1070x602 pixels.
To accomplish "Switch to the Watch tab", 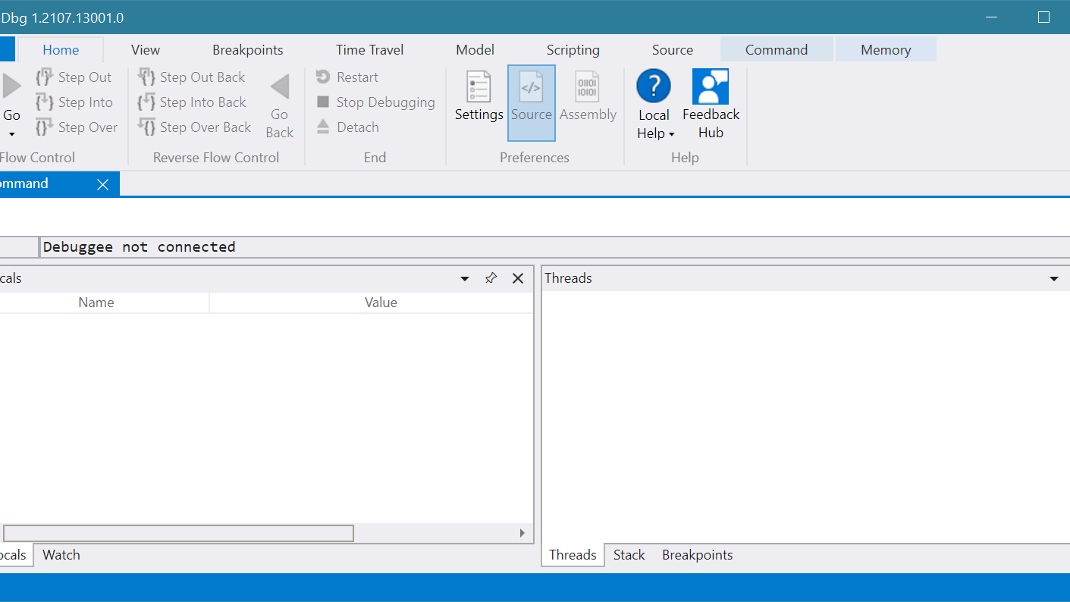I will point(61,555).
